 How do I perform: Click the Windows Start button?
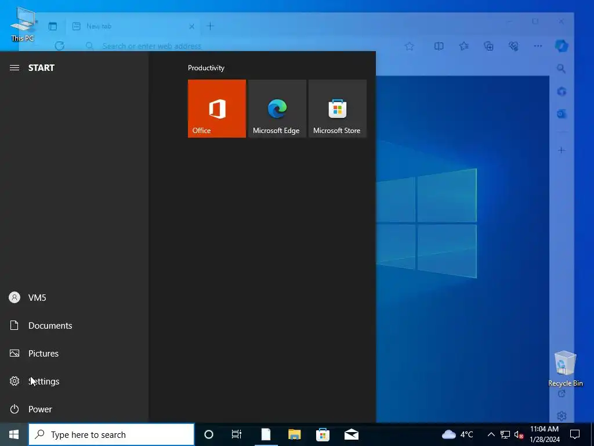[14, 434]
